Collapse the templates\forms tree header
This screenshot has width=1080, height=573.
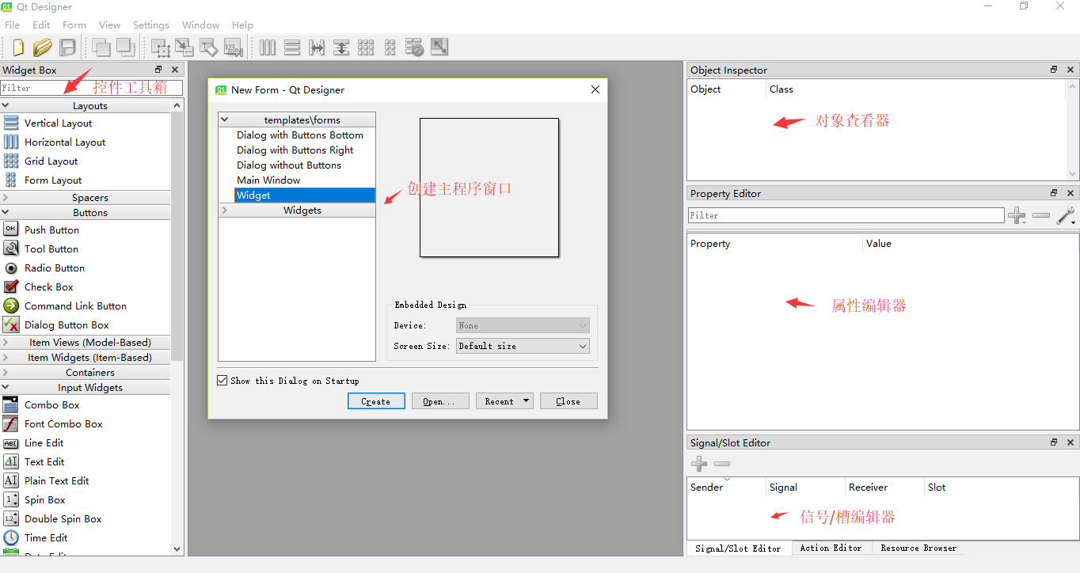(x=224, y=120)
